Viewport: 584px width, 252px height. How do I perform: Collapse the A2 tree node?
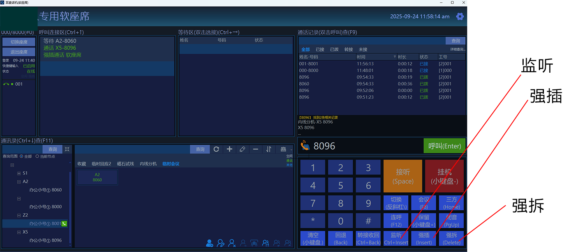click(x=19, y=182)
